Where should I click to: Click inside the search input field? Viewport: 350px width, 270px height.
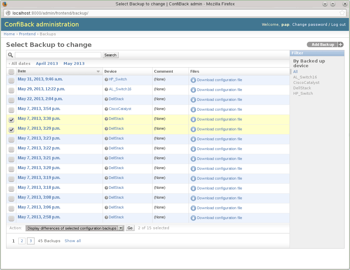coord(58,55)
